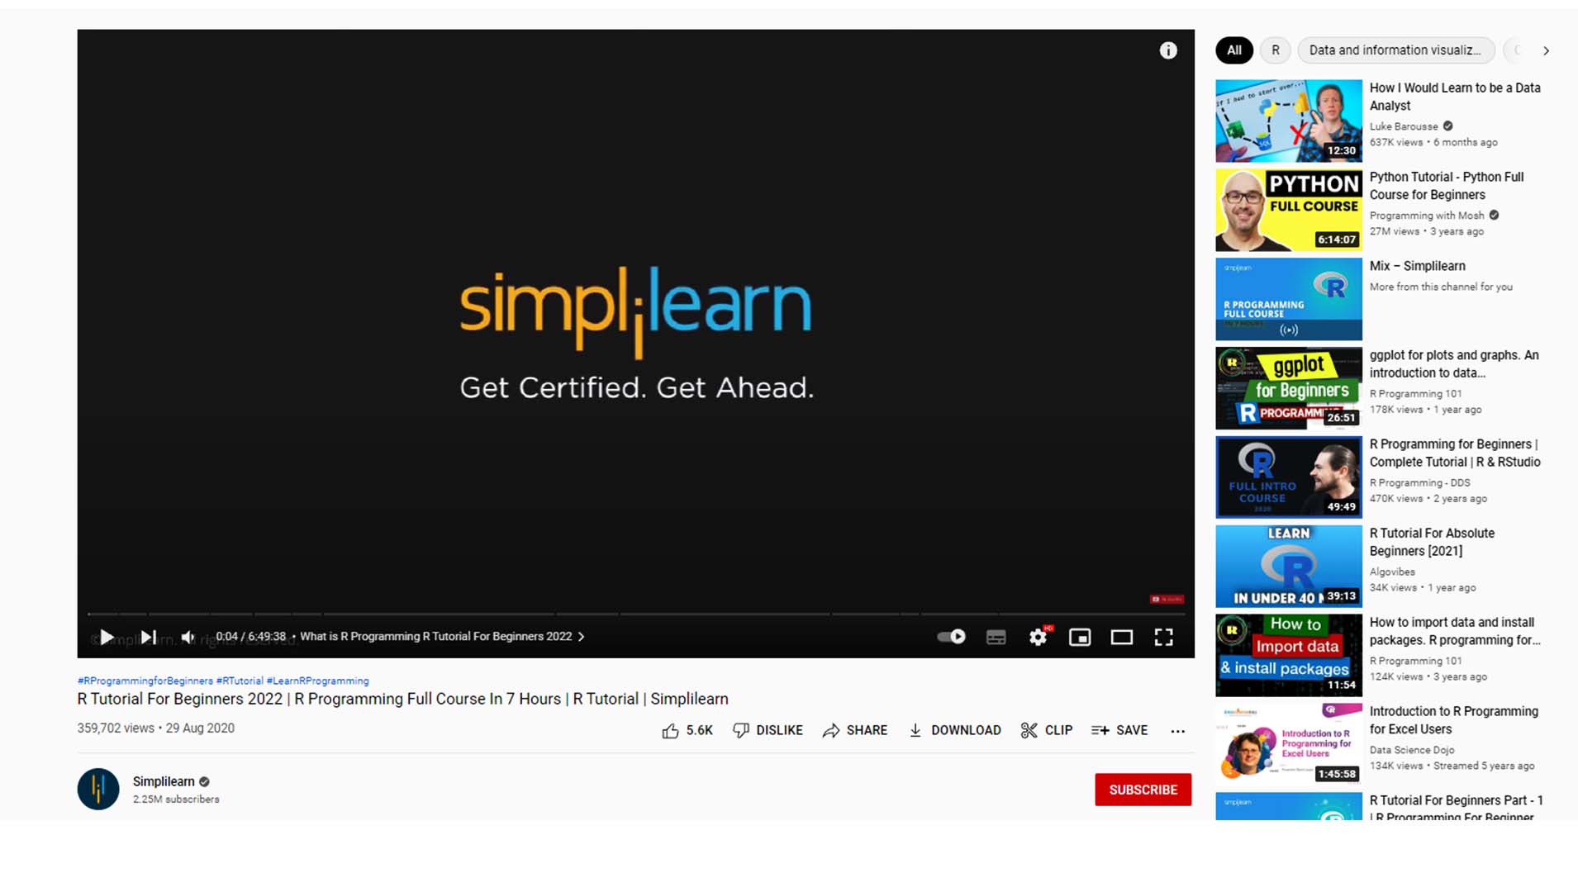The width and height of the screenshot is (1578, 892).
Task: Play the video
Action: click(x=107, y=637)
